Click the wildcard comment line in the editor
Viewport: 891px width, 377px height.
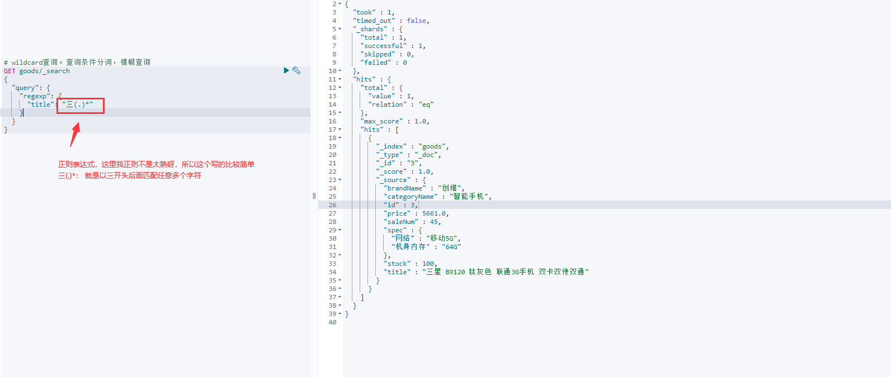coord(77,62)
